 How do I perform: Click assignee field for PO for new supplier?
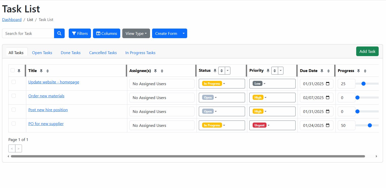coord(162,125)
